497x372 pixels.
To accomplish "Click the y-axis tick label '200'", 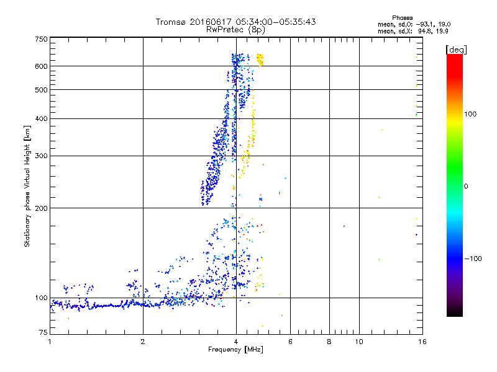I will 41,208.
